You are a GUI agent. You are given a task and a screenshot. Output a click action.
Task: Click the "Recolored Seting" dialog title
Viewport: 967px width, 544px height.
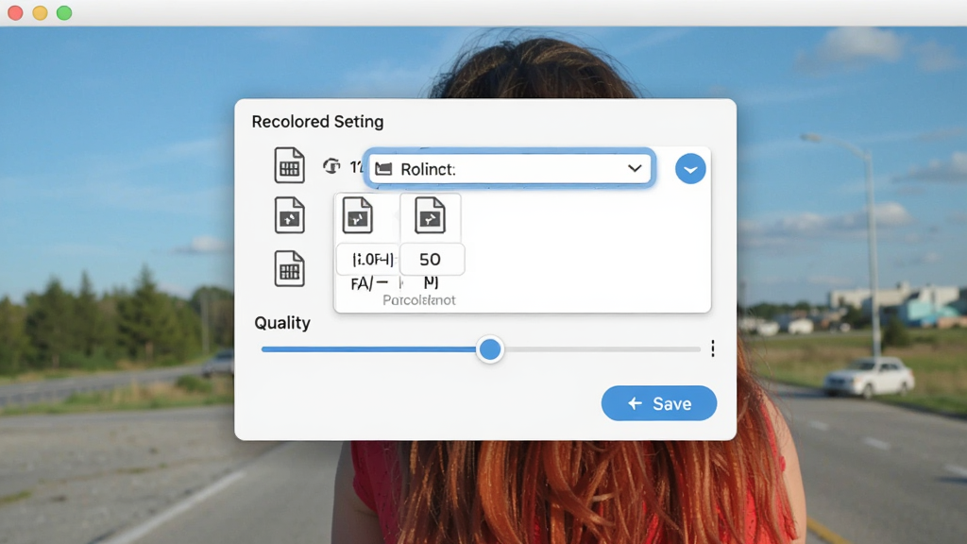click(x=317, y=122)
